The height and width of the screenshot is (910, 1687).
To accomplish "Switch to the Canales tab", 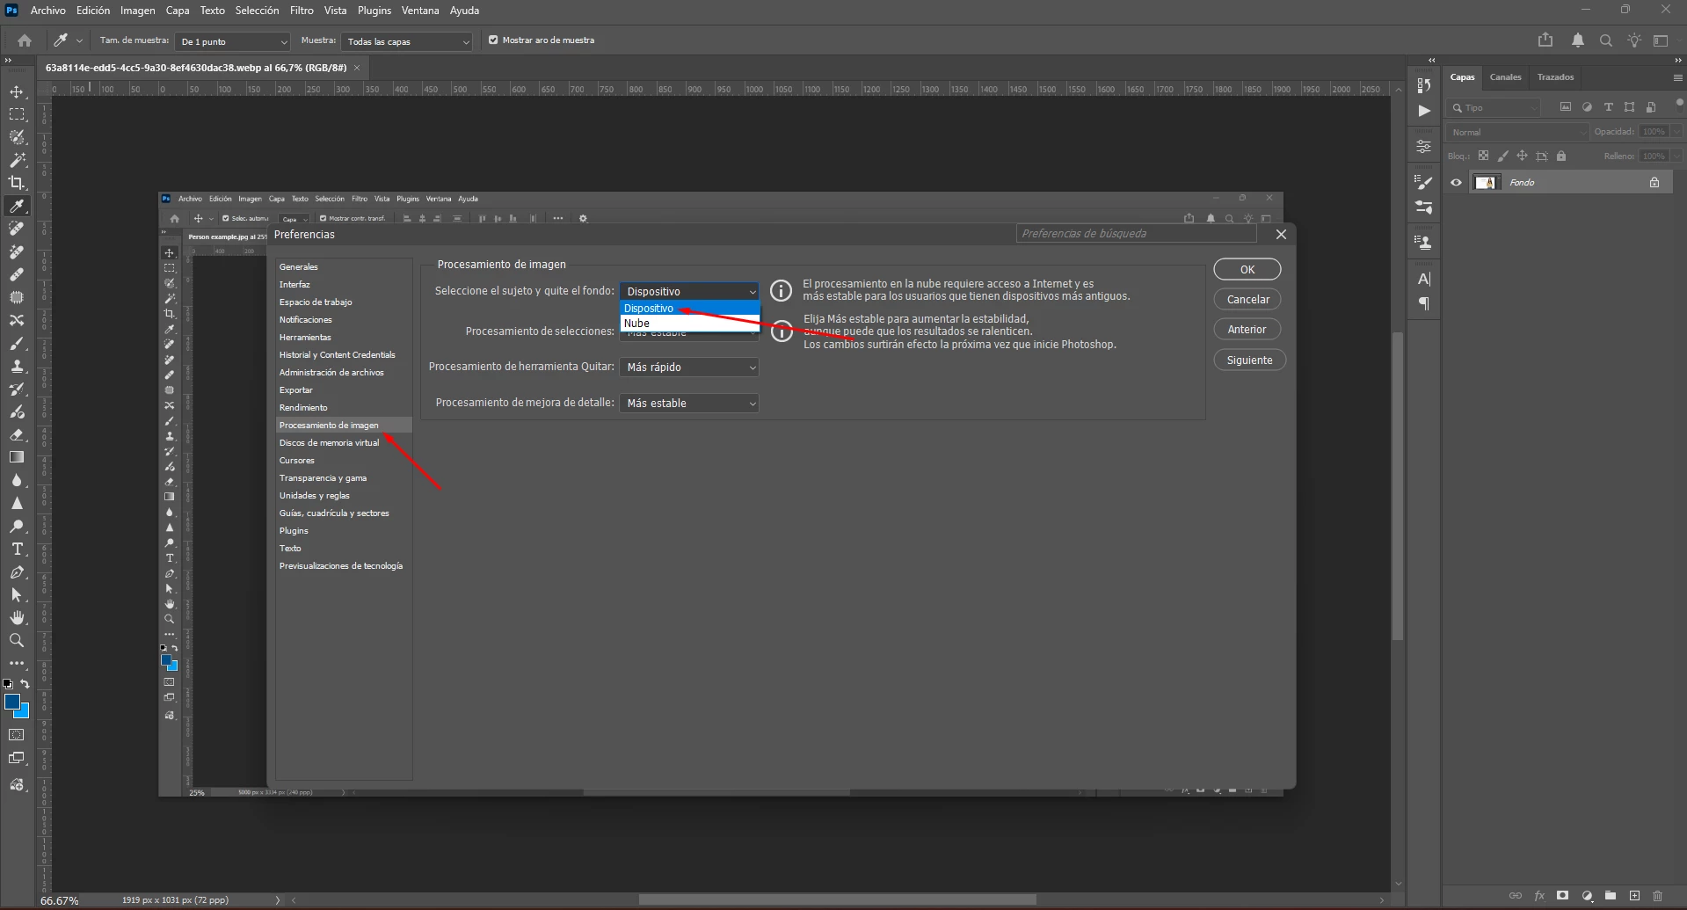I will click(x=1505, y=77).
